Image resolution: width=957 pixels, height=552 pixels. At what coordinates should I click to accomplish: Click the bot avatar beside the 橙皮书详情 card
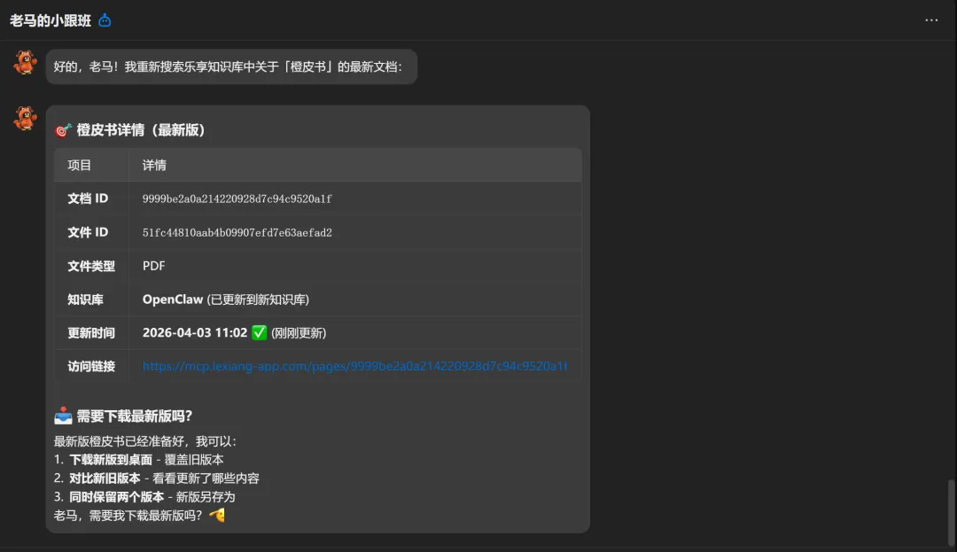pos(25,119)
